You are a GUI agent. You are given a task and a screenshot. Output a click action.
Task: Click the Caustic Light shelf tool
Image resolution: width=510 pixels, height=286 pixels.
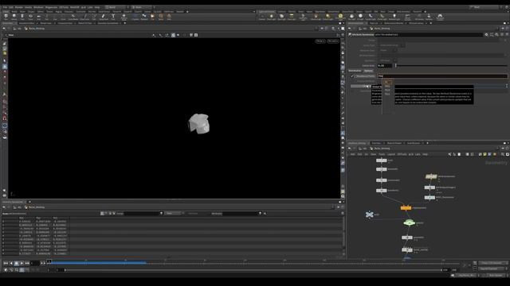(x=371, y=17)
